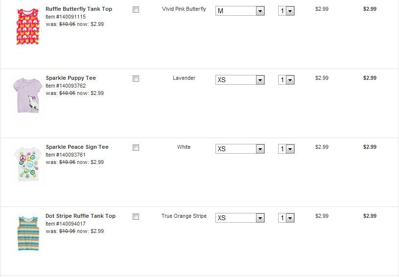Tick the checkbox for Ruffle Butterfly Tank Top

[x=136, y=10]
